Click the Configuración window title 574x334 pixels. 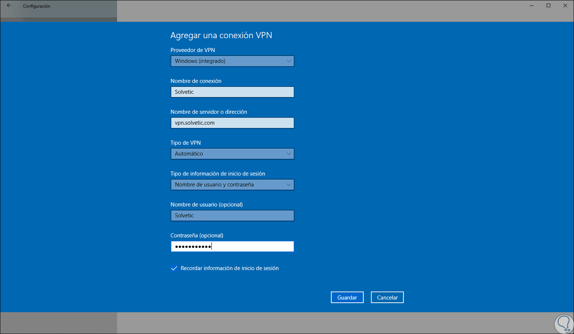36,6
